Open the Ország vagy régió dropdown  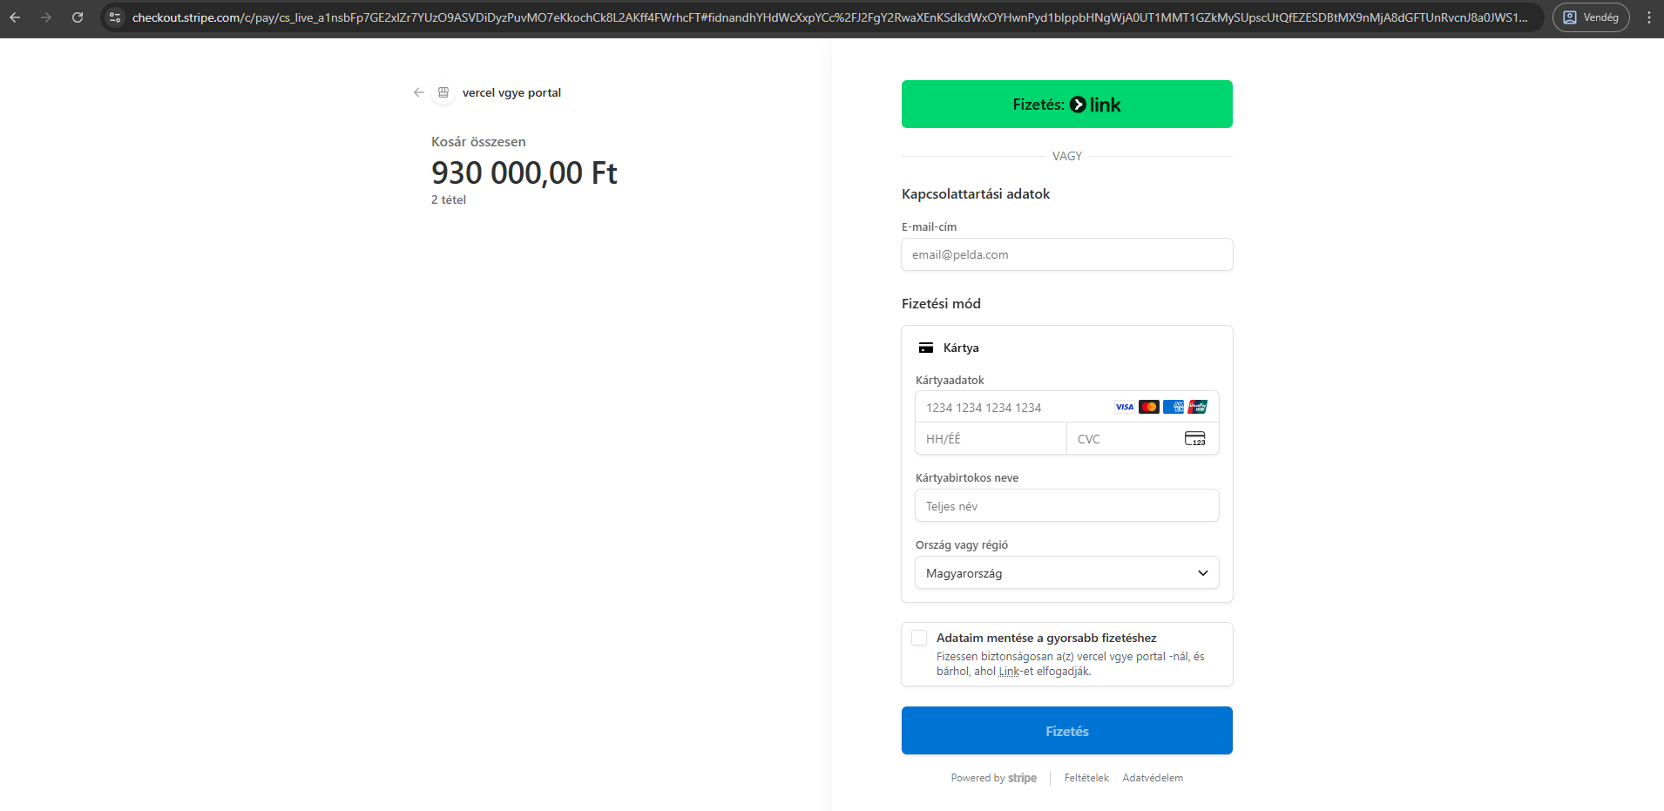point(1066,573)
